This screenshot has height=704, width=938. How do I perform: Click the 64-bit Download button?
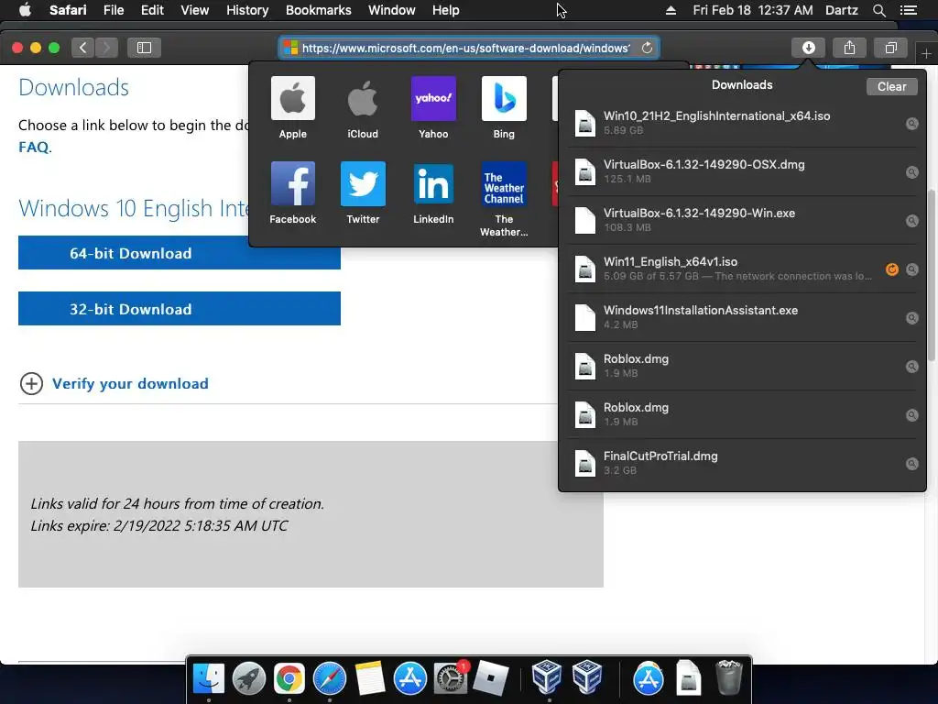pos(180,253)
